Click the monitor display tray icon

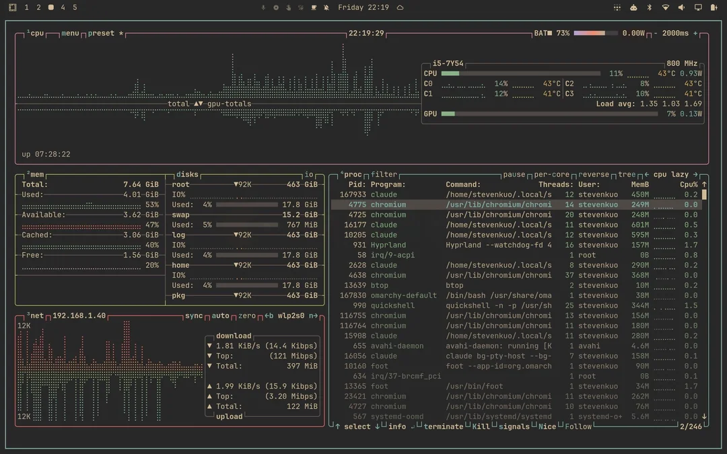(x=698, y=7)
